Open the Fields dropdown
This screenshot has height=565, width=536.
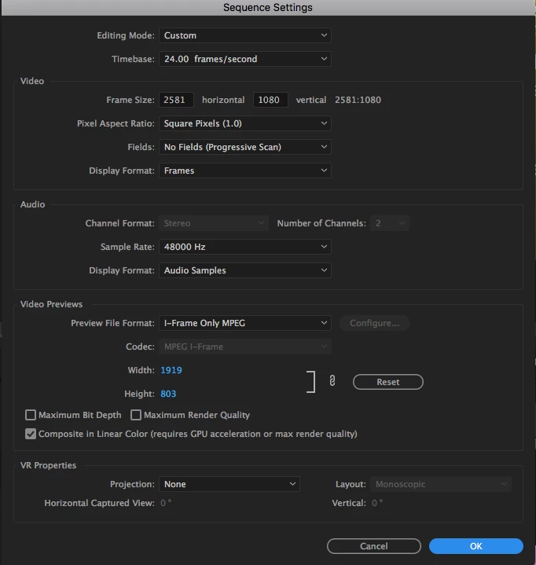[245, 147]
